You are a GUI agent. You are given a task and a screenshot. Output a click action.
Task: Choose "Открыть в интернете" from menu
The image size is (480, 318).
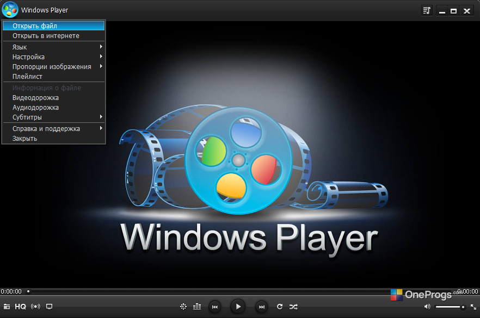coord(53,36)
